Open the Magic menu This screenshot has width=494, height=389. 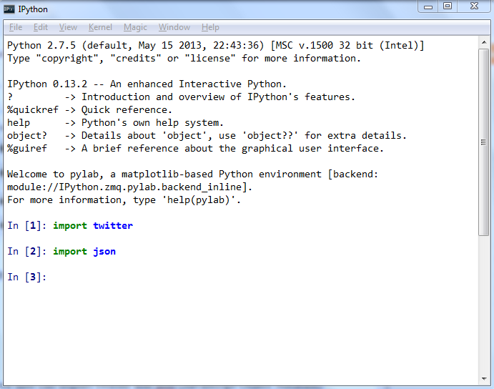tap(135, 27)
